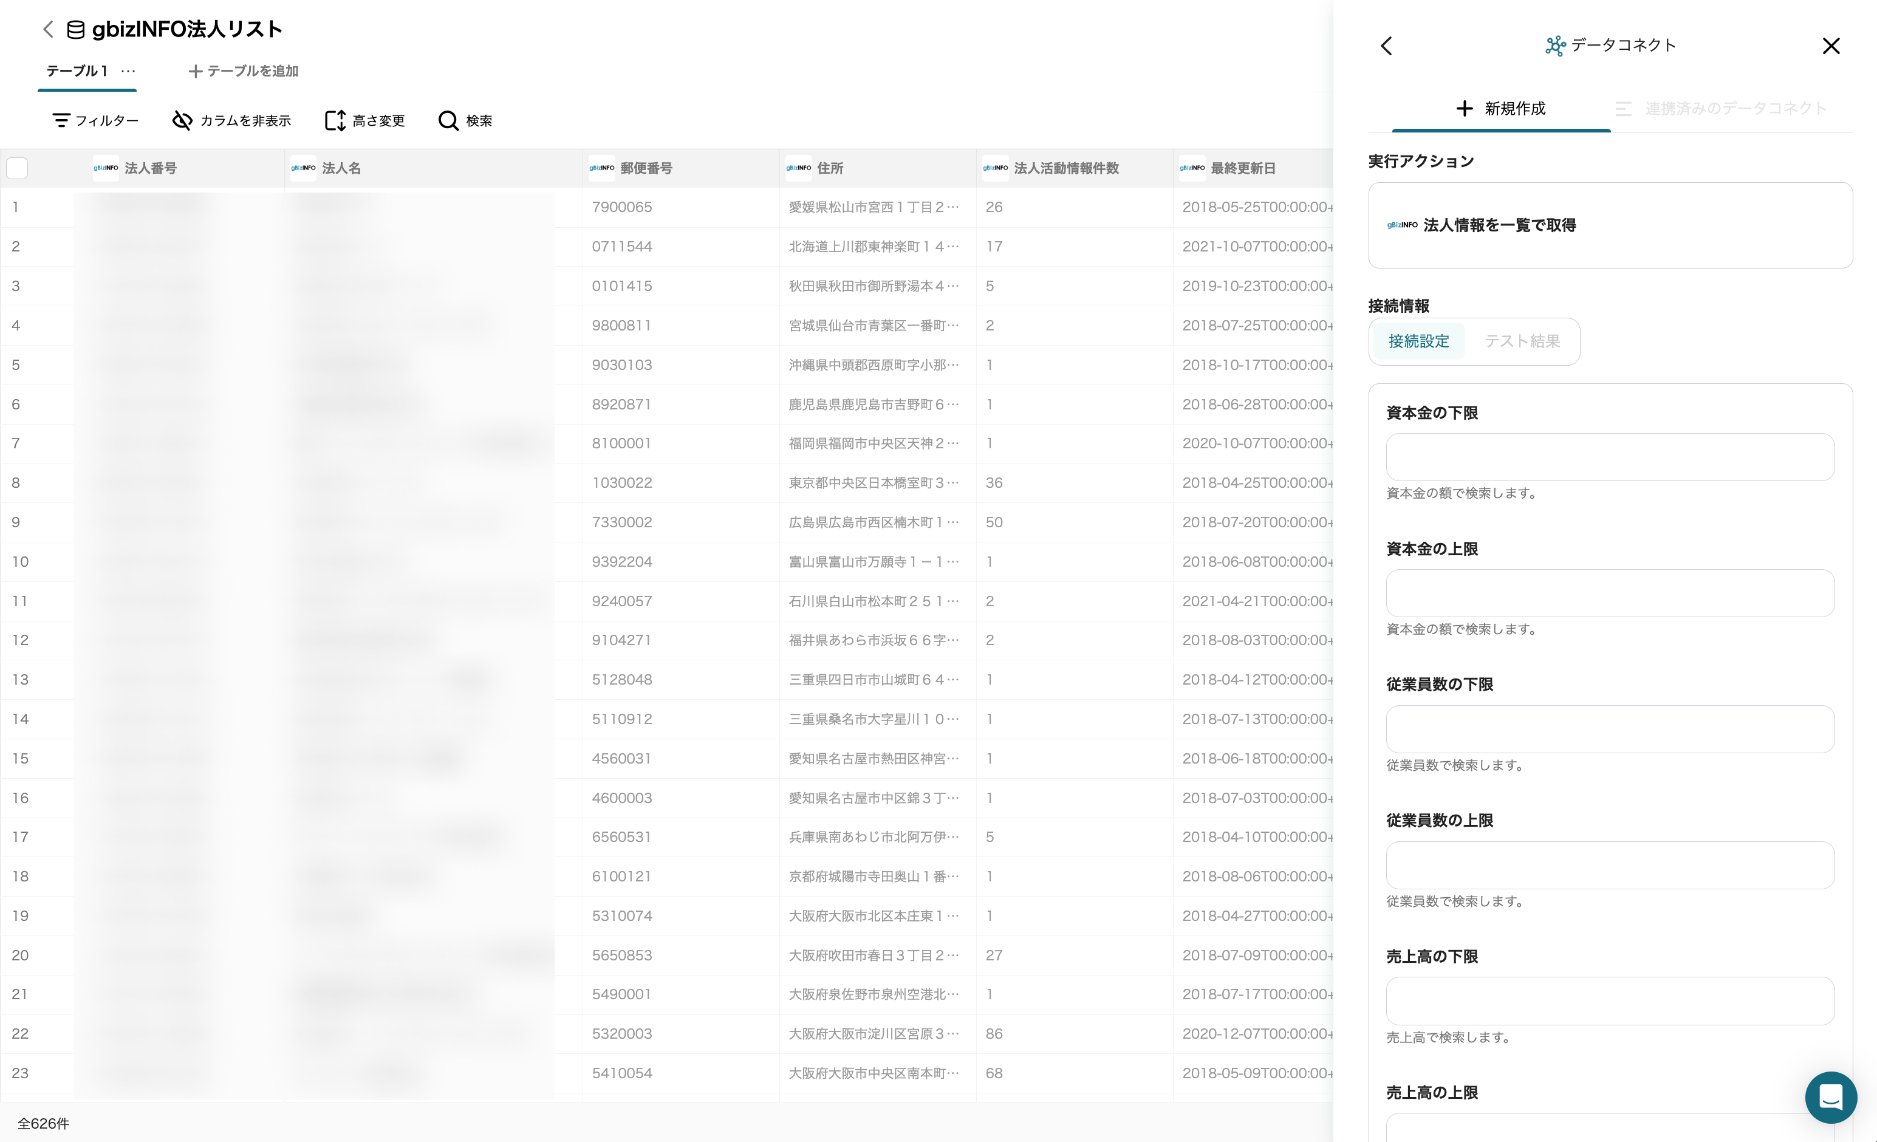Select 接続設定 segment

pyautogui.click(x=1418, y=341)
